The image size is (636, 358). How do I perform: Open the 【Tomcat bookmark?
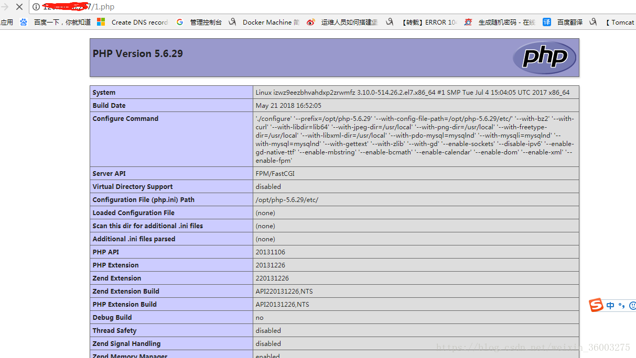(620, 22)
